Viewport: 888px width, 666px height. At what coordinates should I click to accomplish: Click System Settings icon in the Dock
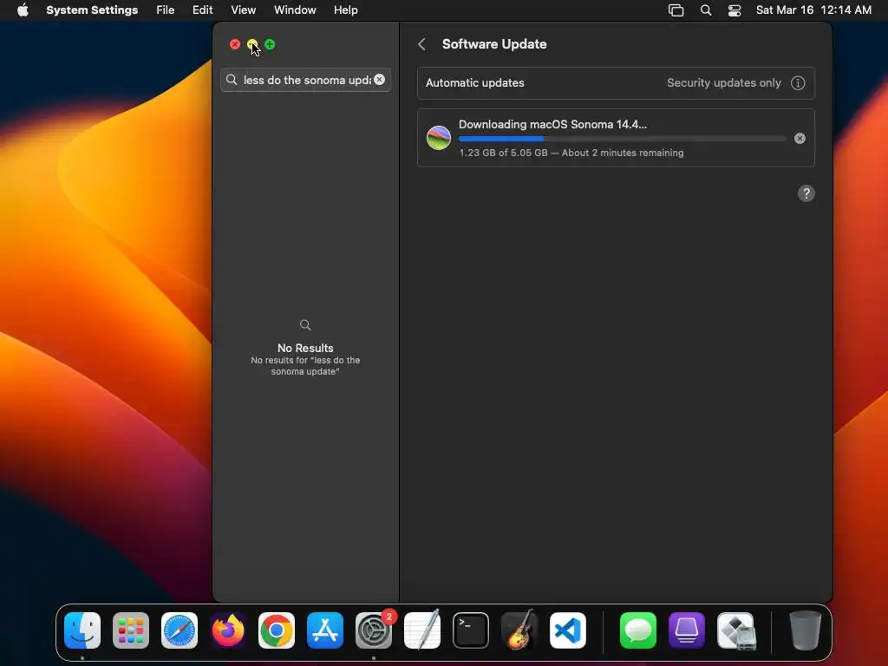(374, 630)
